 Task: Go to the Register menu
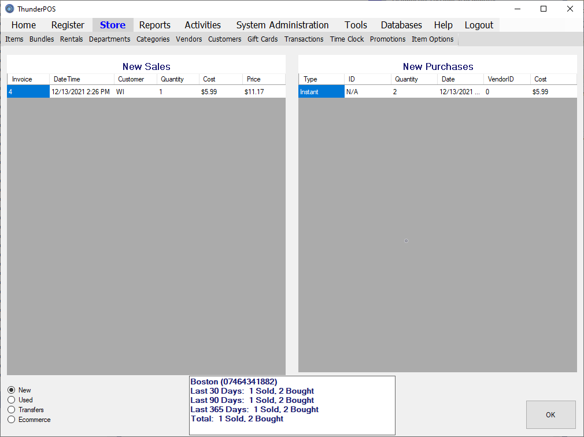(x=68, y=25)
